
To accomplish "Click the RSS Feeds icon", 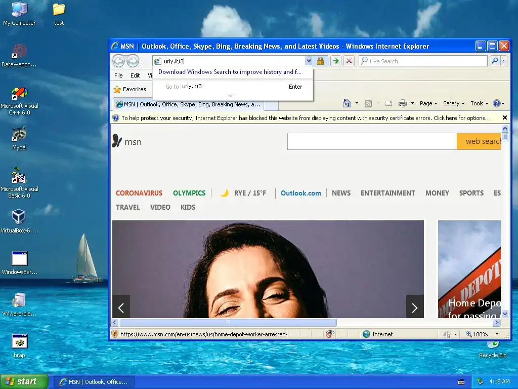I will click(368, 103).
